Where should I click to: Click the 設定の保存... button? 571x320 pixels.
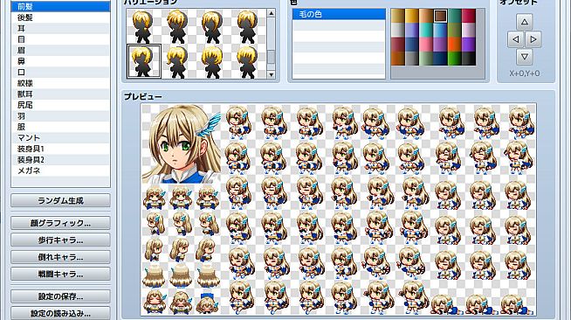tap(60, 296)
